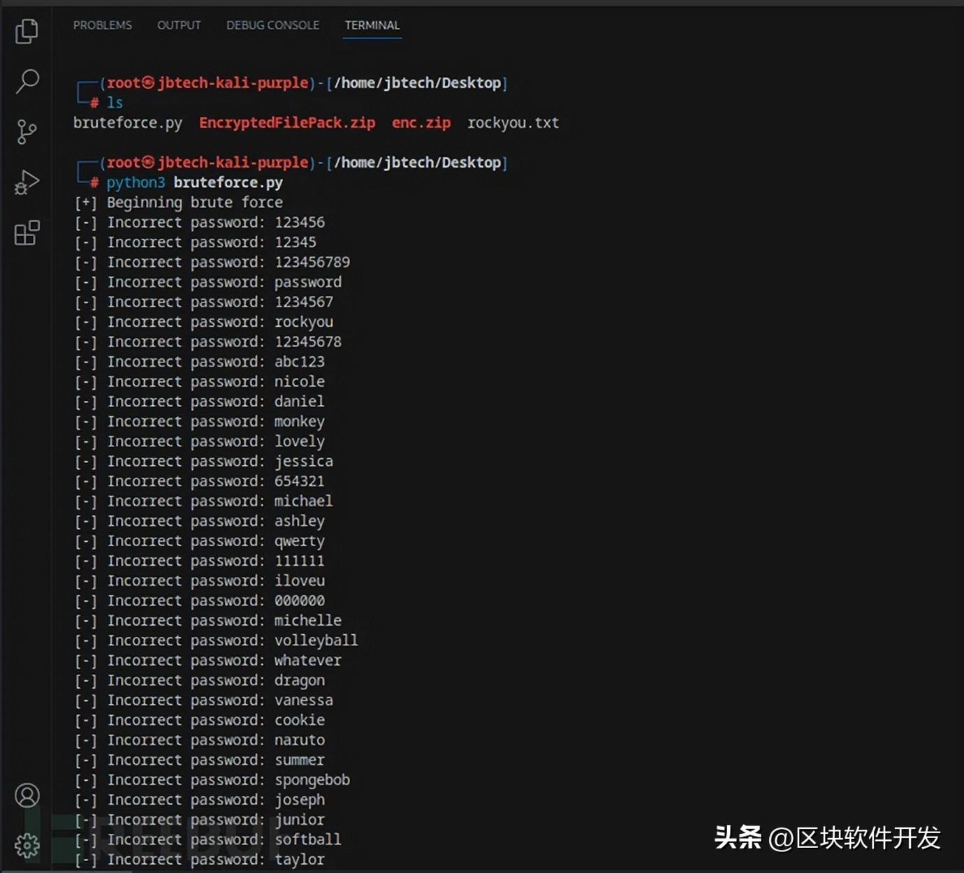Open VS Code settings from the gear icon
This screenshot has width=964, height=873.
point(27,845)
